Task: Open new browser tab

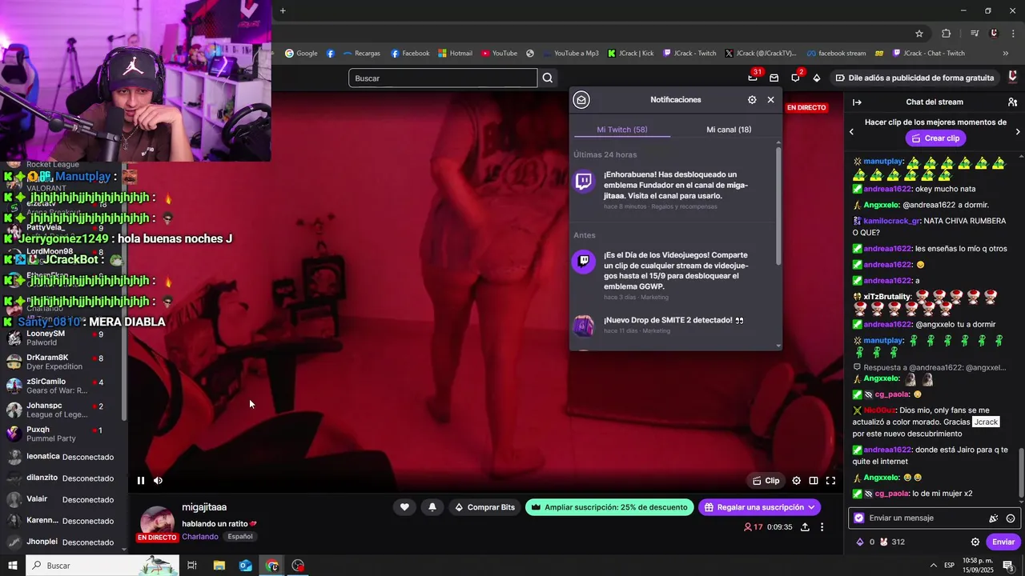Action: [x=283, y=10]
